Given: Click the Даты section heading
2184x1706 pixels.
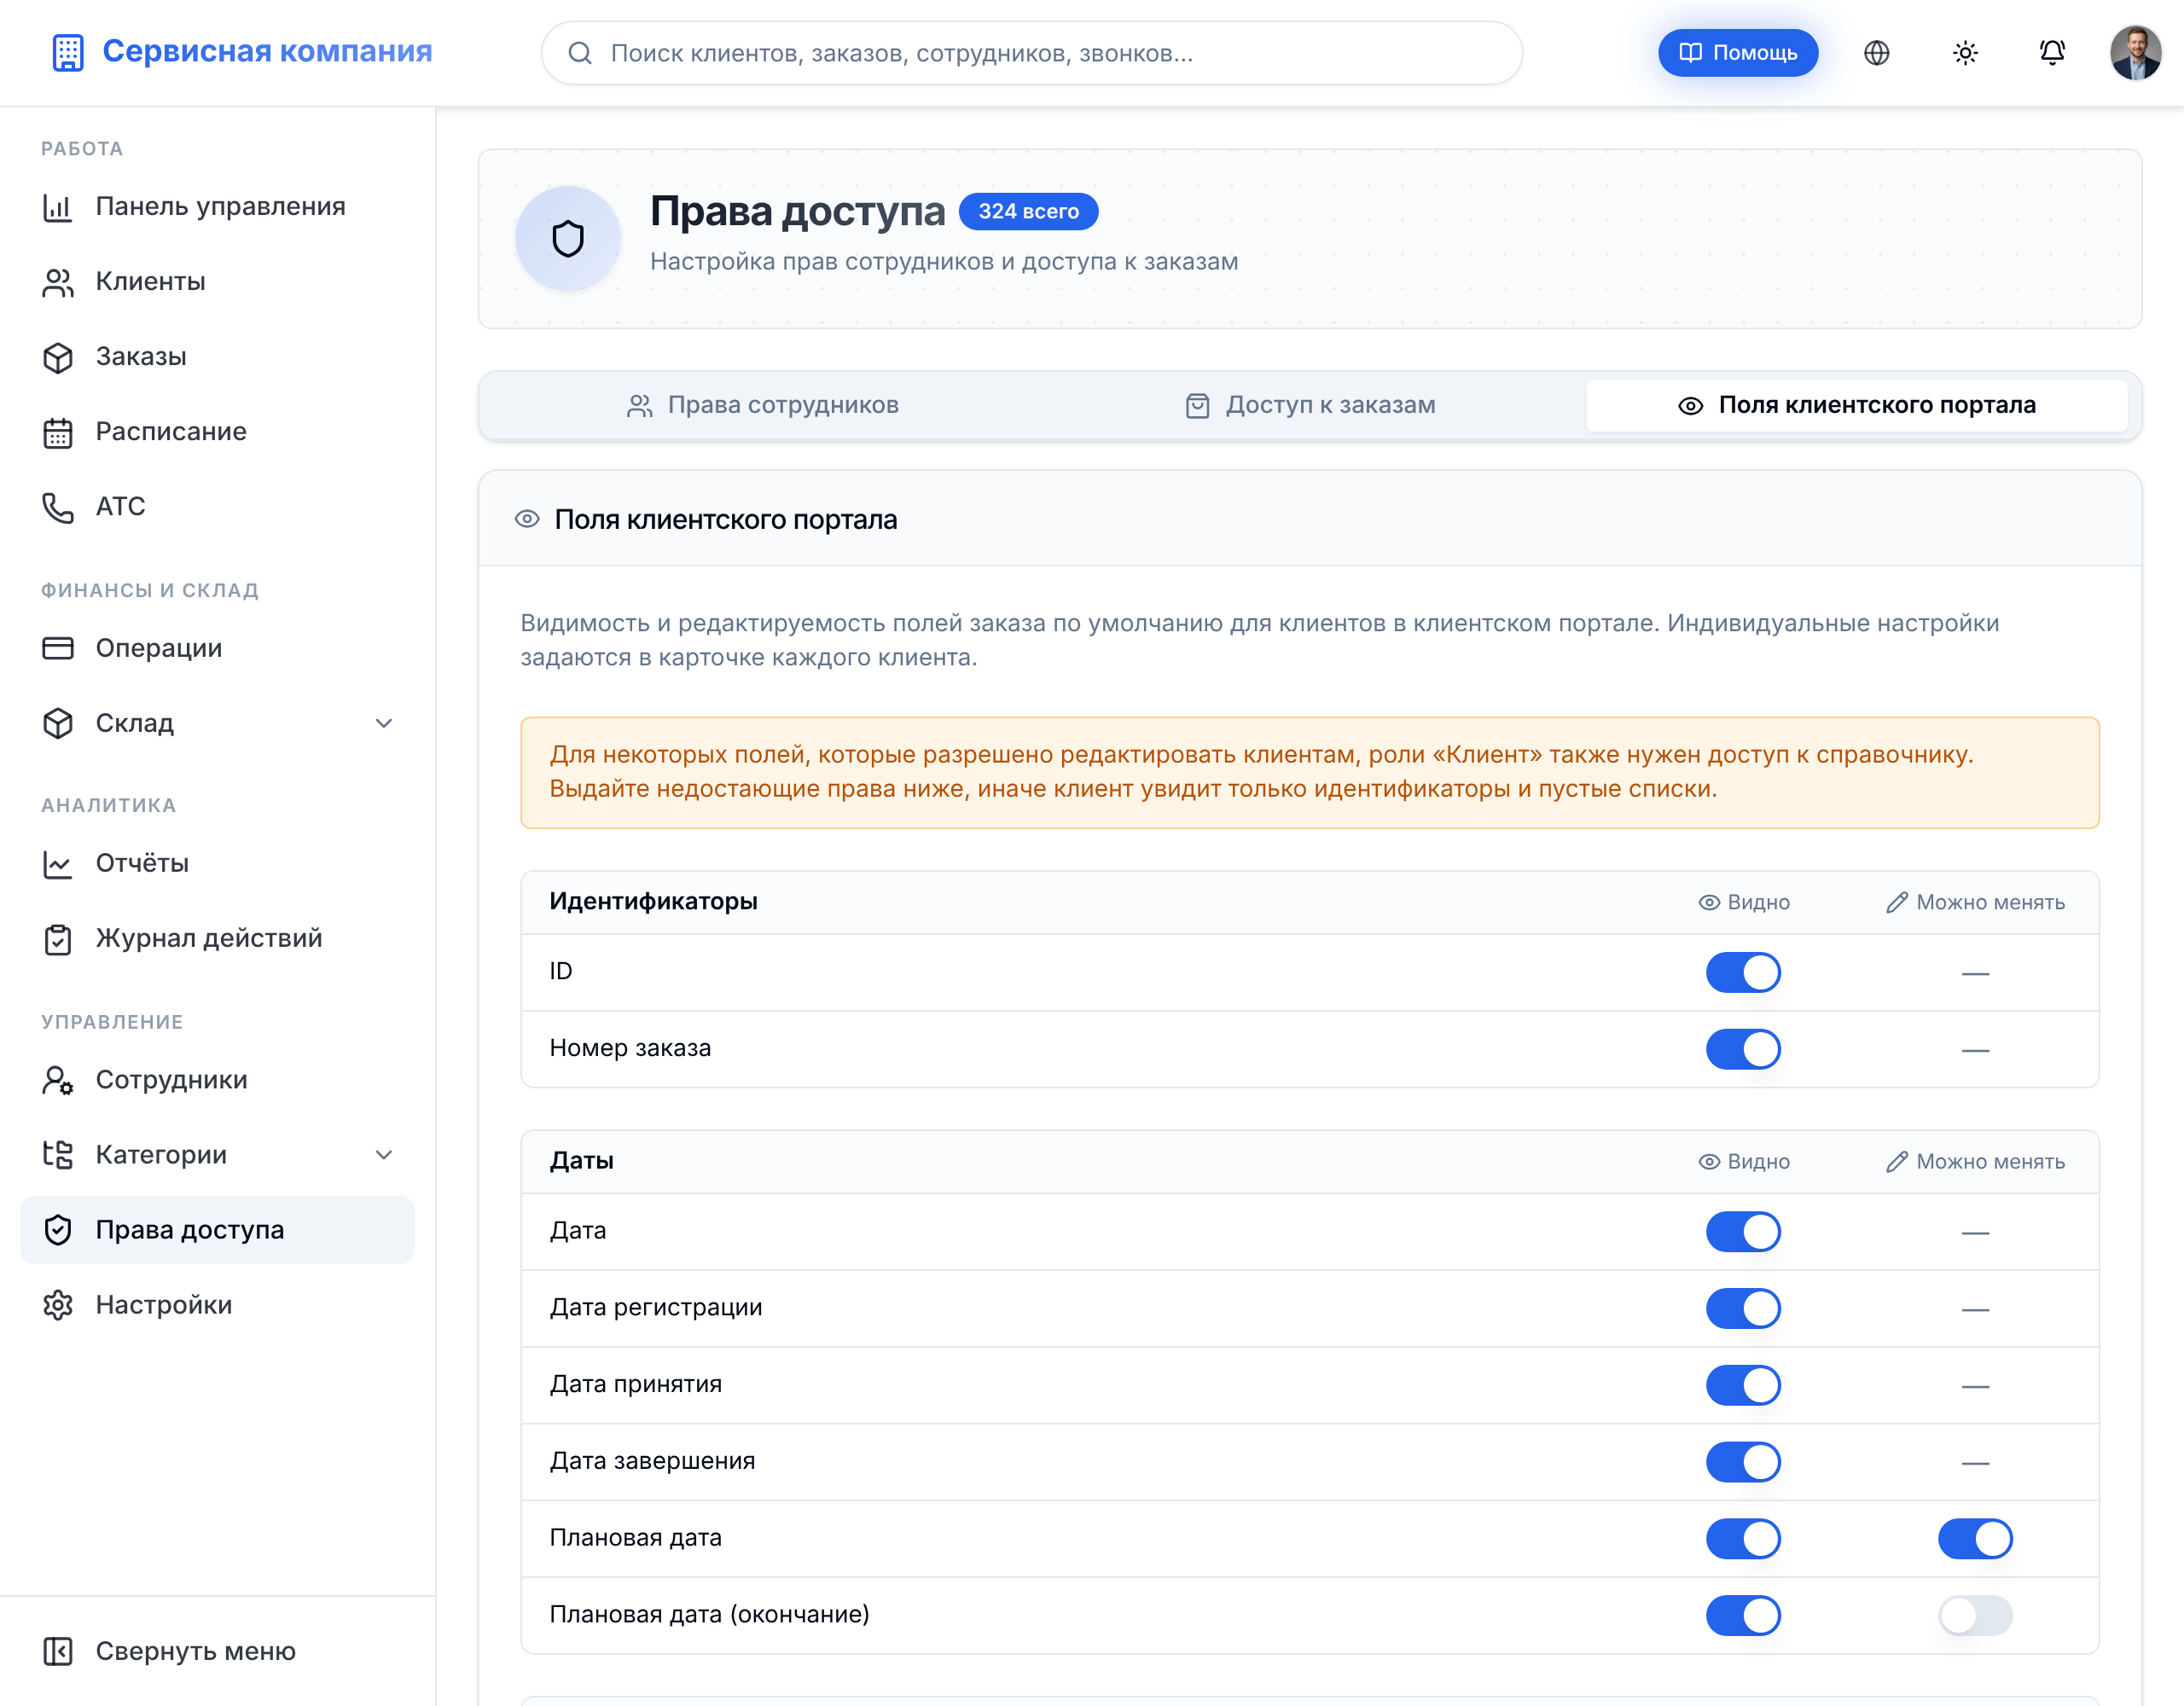Looking at the screenshot, I should point(581,1160).
